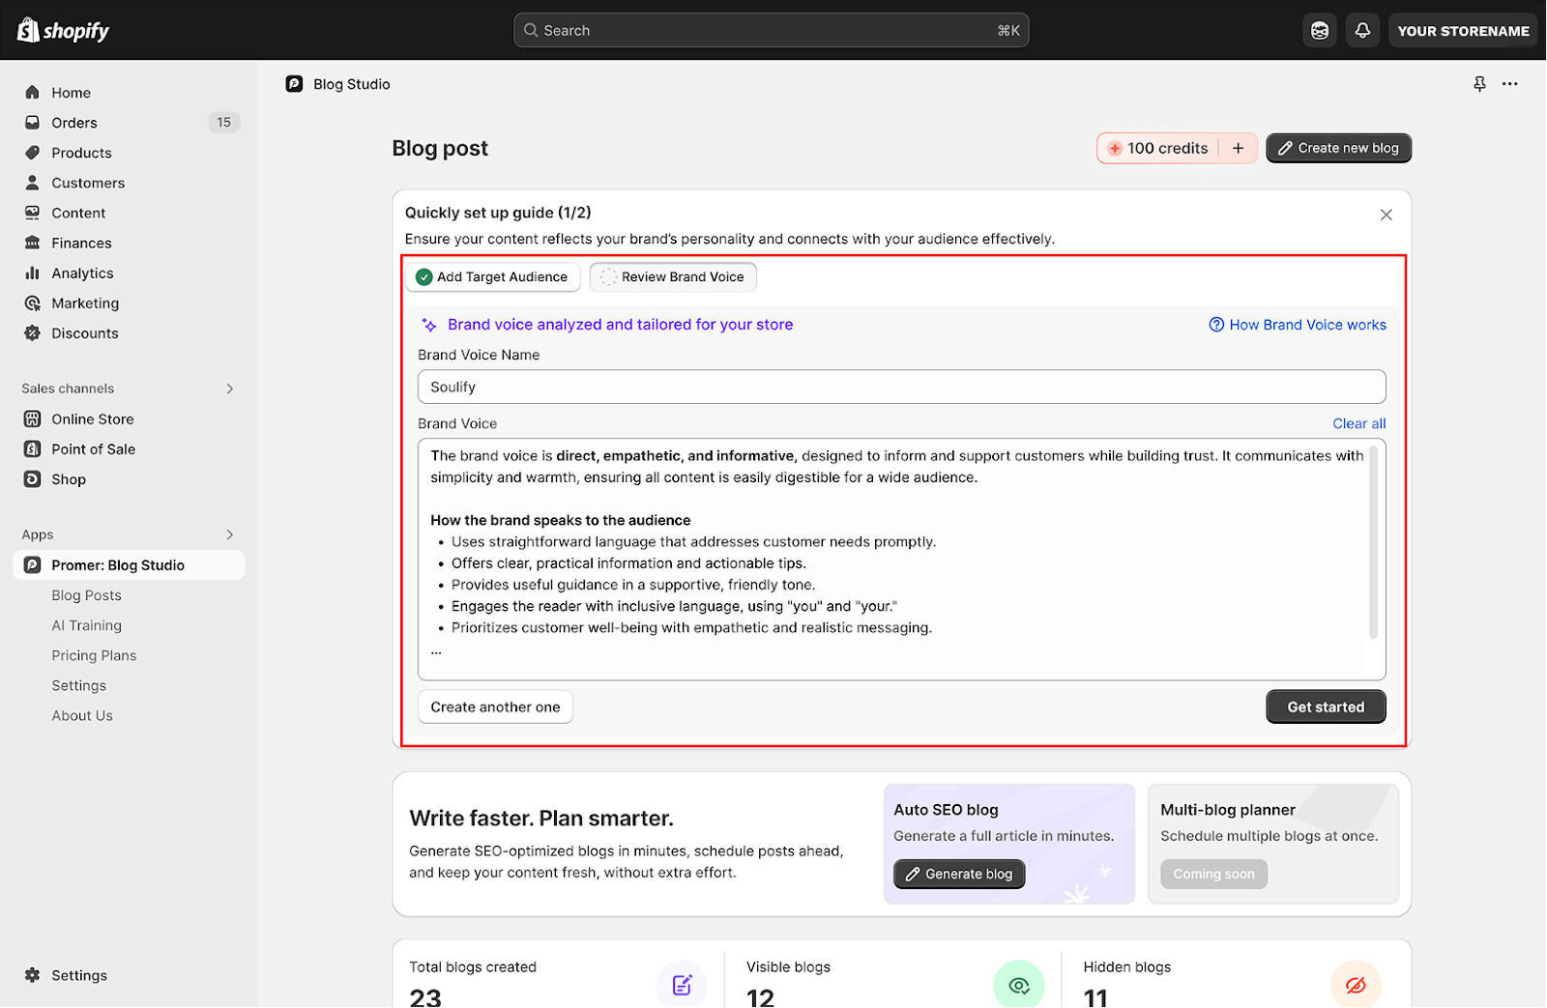Click the Brand Voice Name field
The image size is (1547, 1008).
(901, 387)
